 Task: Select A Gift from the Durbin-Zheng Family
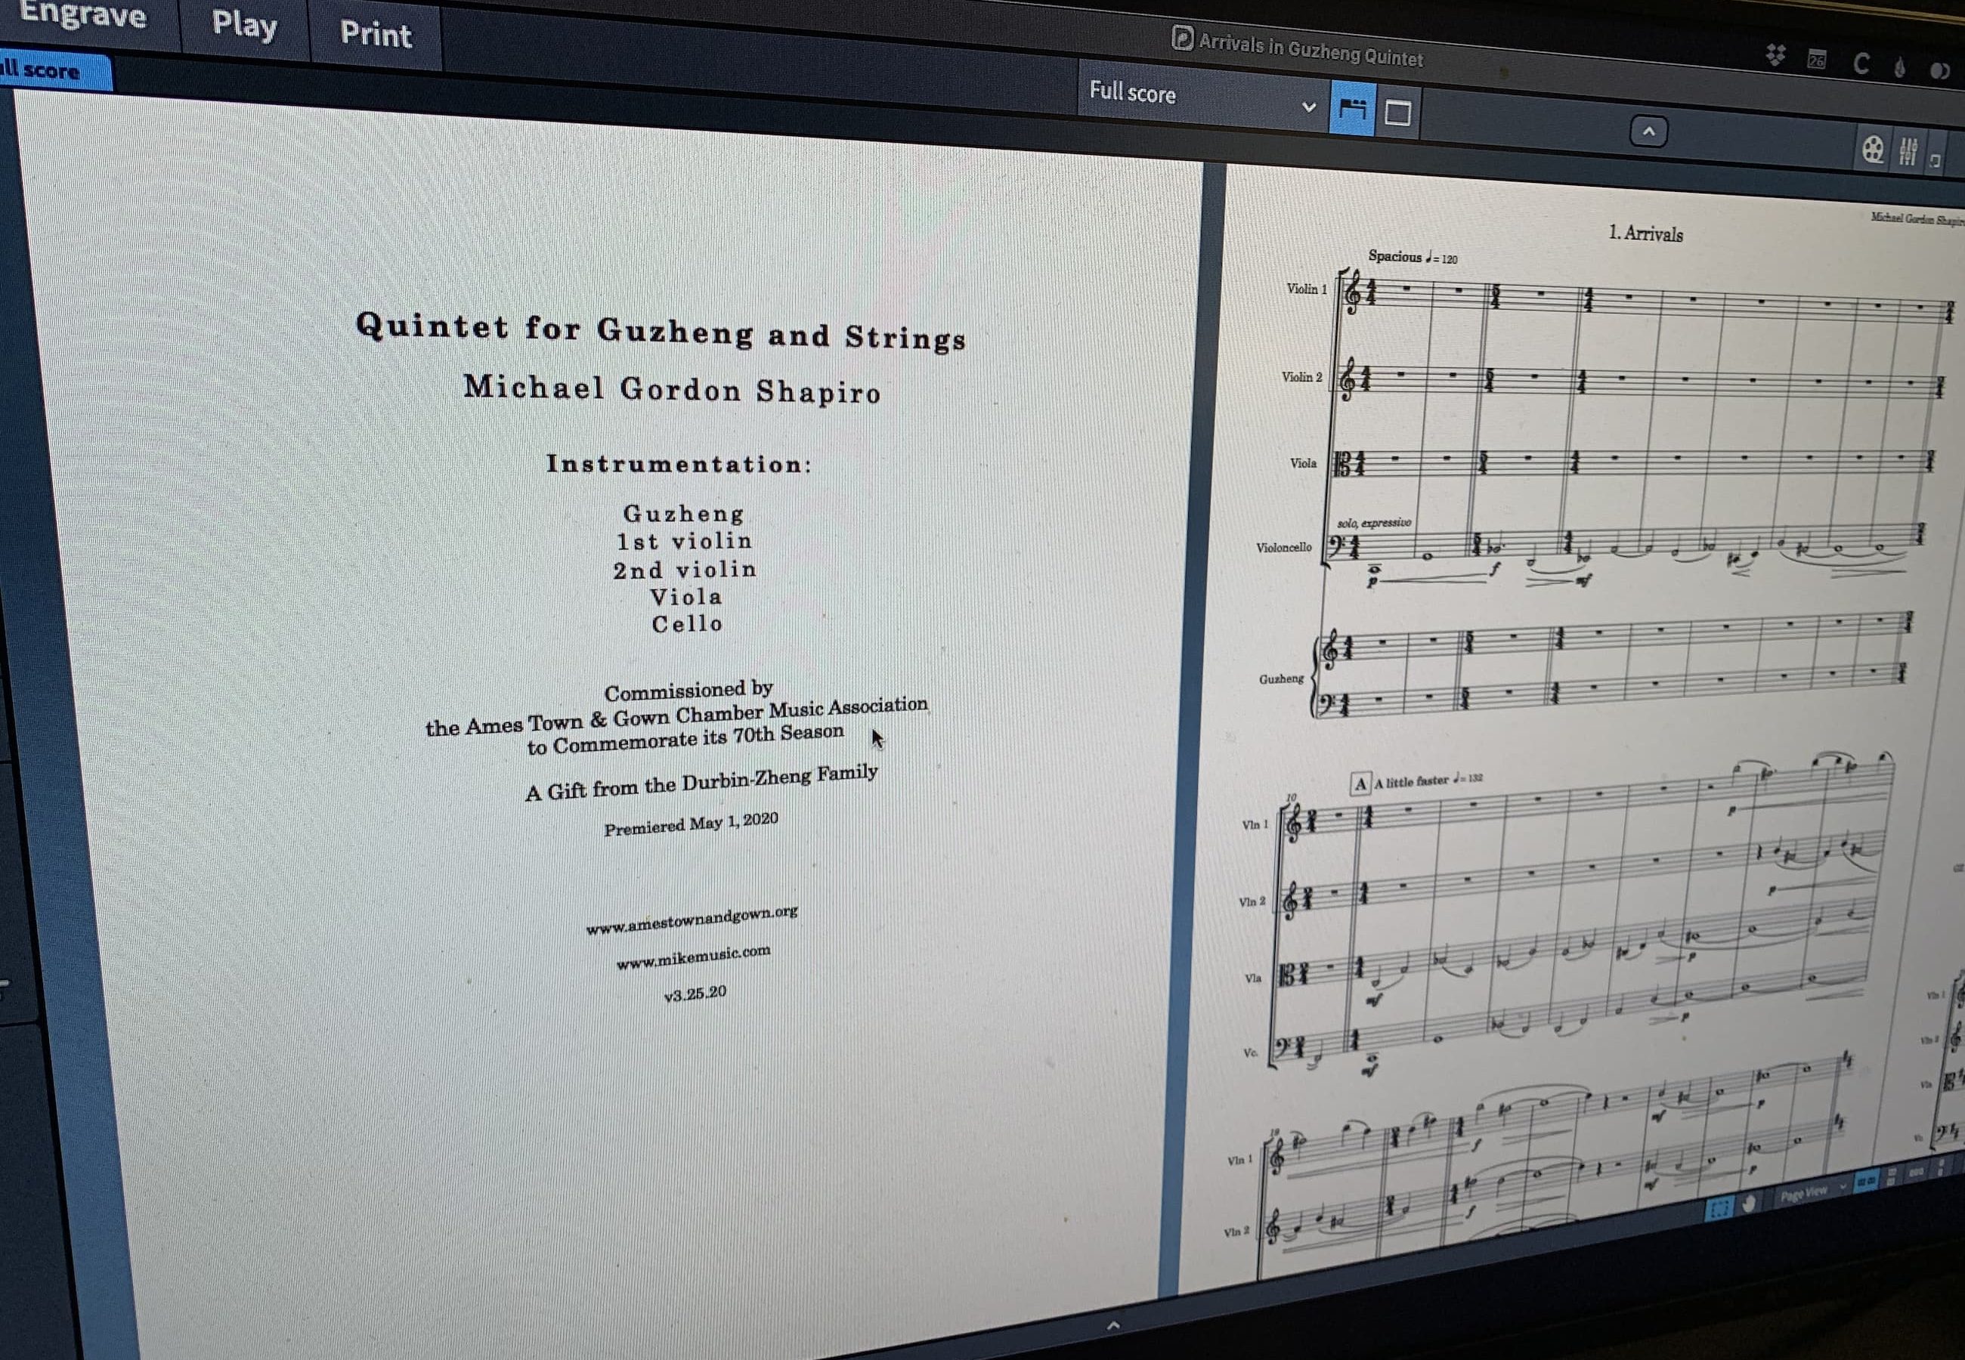coord(701,782)
